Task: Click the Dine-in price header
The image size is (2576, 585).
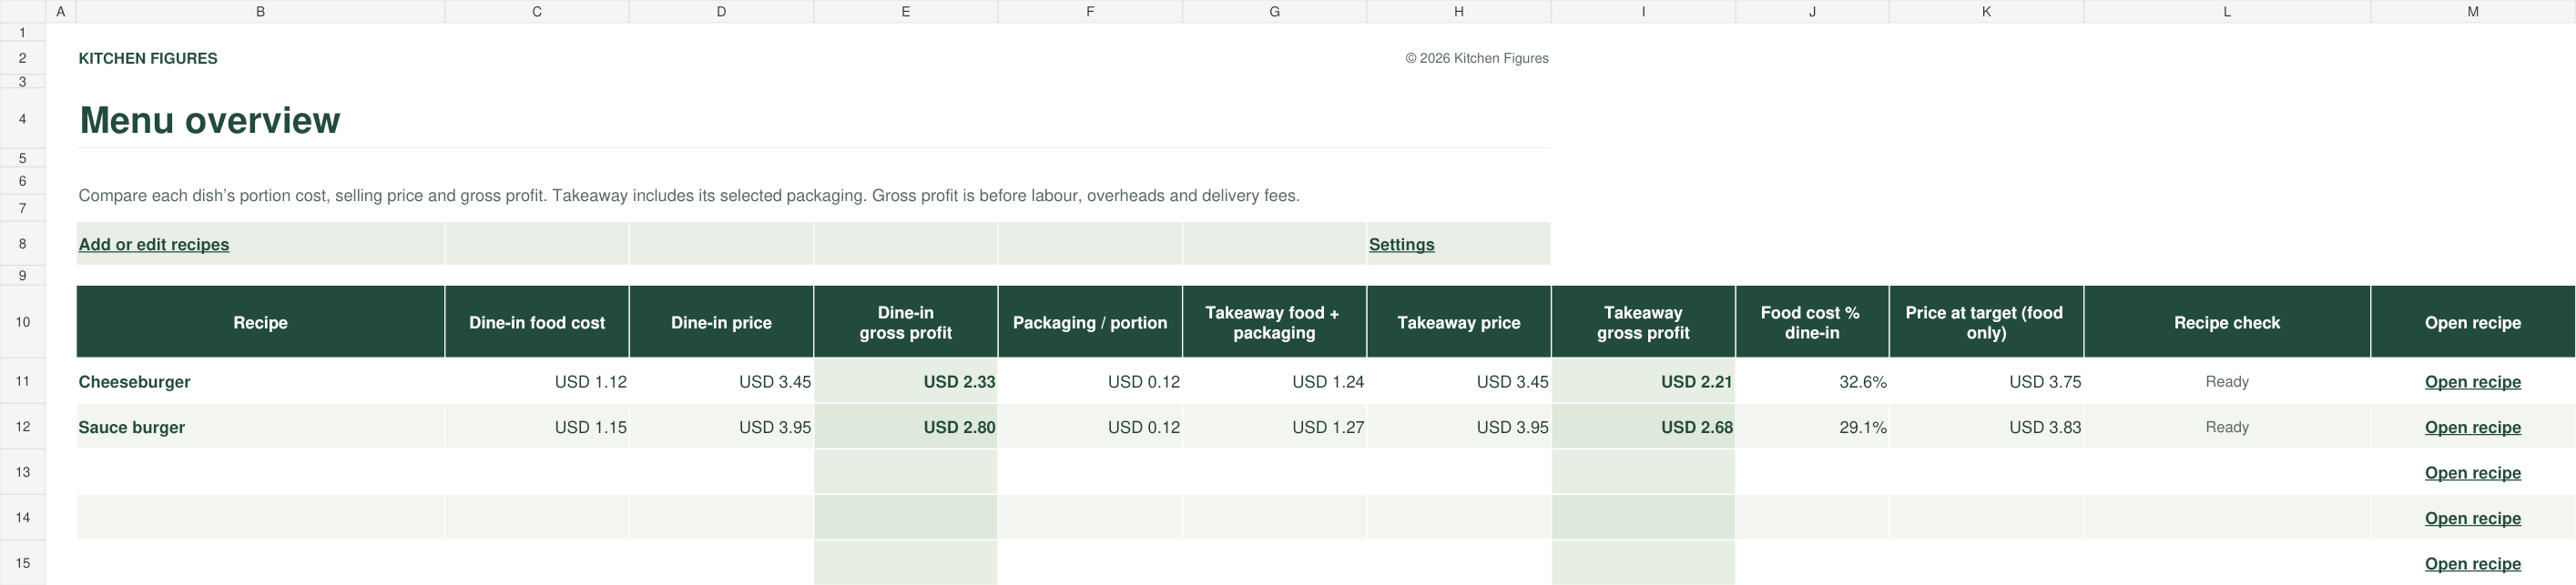Action: point(721,322)
